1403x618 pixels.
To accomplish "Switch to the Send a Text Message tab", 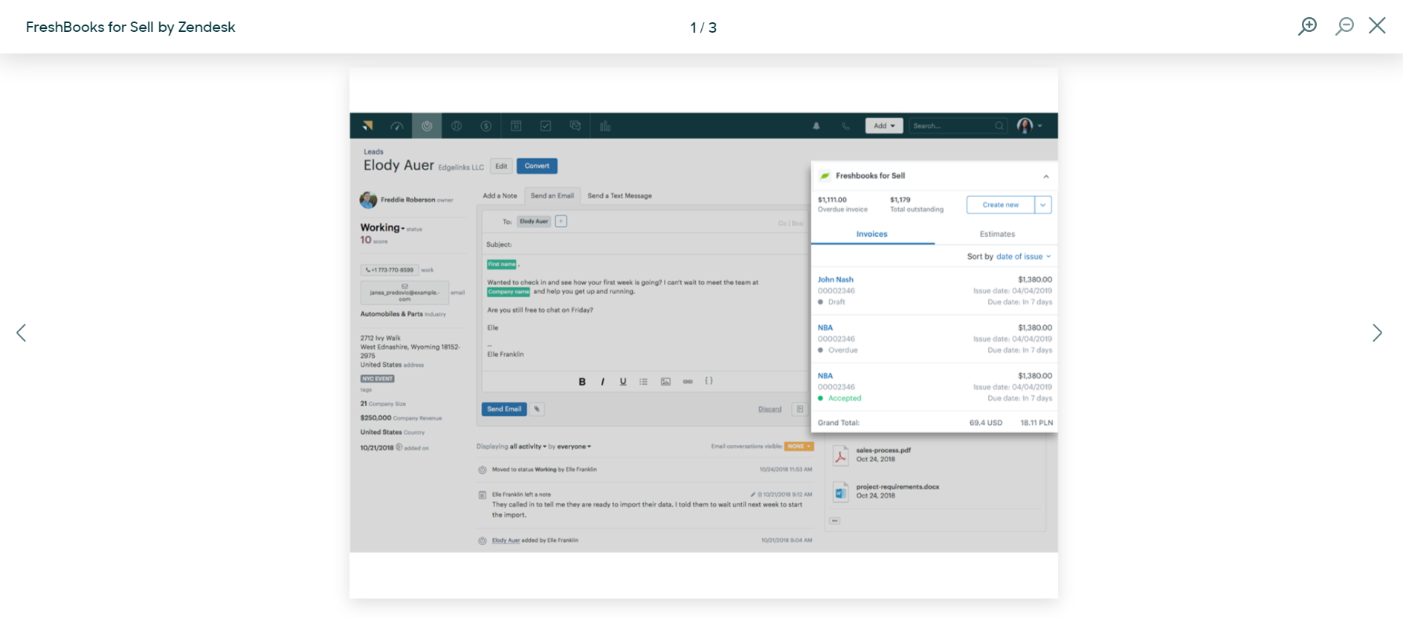I will click(619, 196).
